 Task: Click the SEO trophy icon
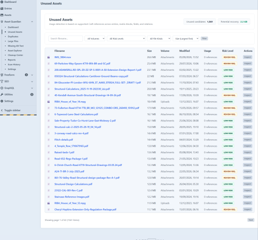click(x=2, y=82)
